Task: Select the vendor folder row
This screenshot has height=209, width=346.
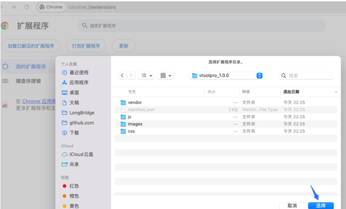Action: pyautogui.click(x=226, y=103)
